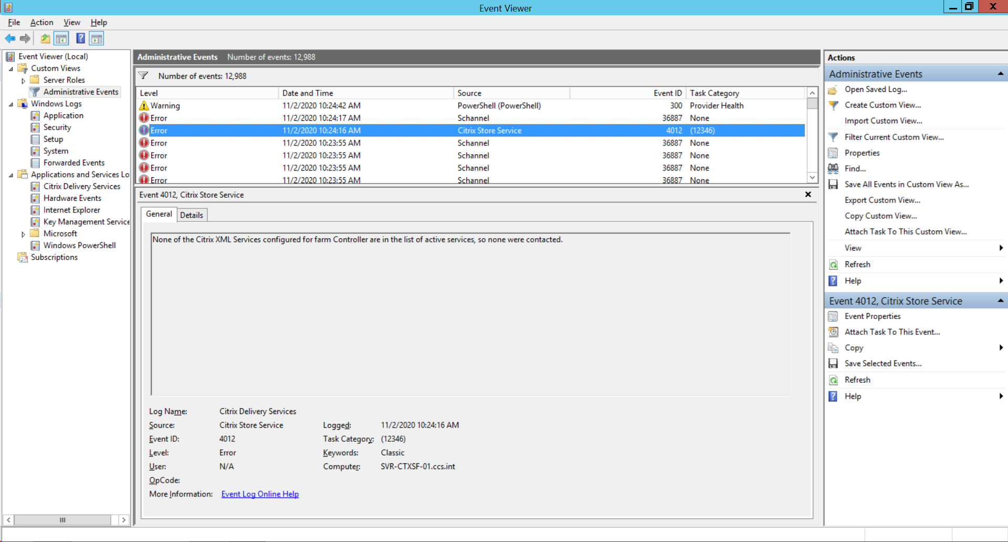Screen dimensions: 1008x542
Task: Collapse the Custom Views tree node
Action: (11, 69)
